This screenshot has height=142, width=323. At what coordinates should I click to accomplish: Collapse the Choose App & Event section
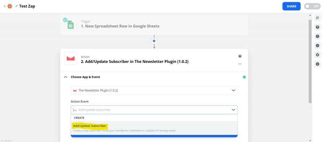pos(66,77)
